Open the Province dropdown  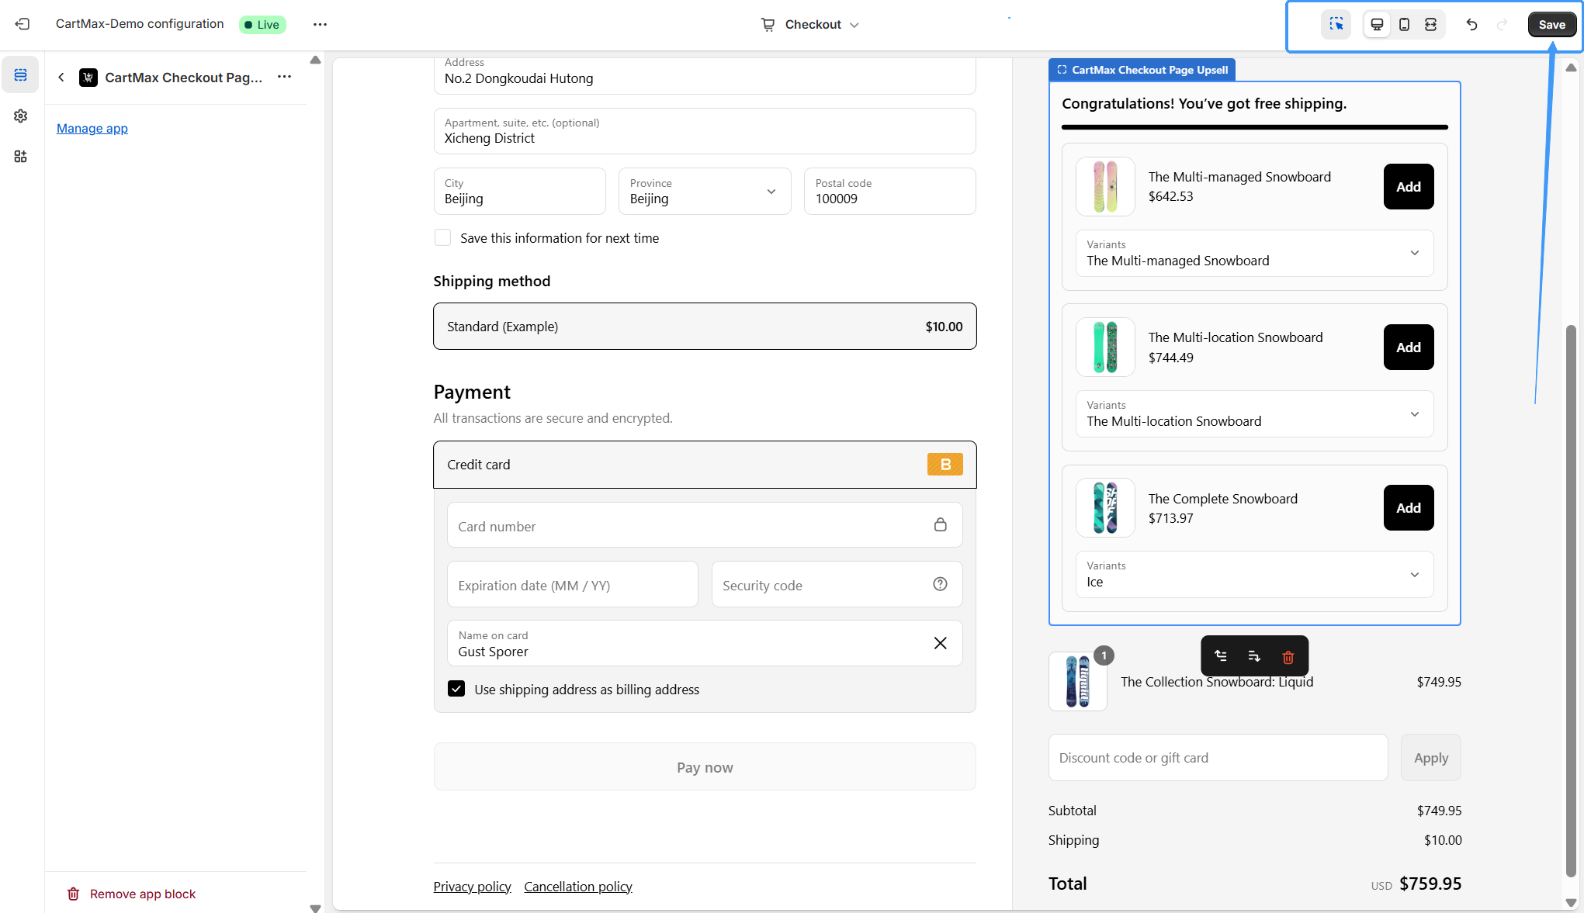(x=704, y=192)
